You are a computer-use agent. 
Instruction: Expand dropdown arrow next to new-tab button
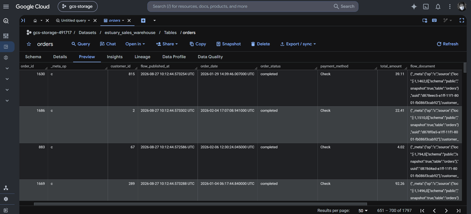[x=155, y=21]
